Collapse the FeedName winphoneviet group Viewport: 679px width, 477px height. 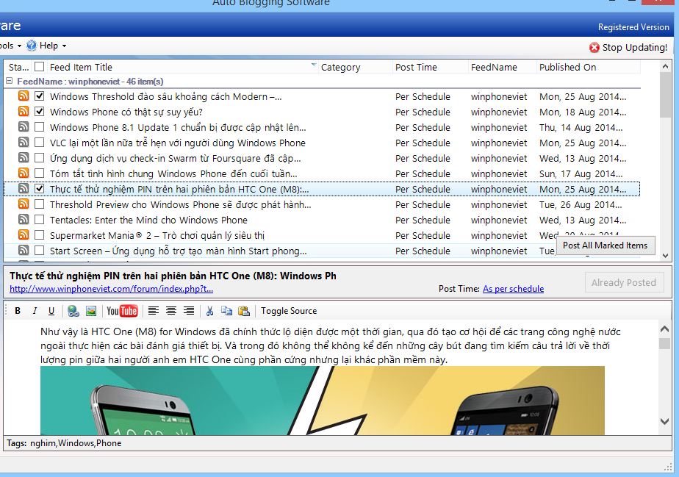[x=9, y=81]
